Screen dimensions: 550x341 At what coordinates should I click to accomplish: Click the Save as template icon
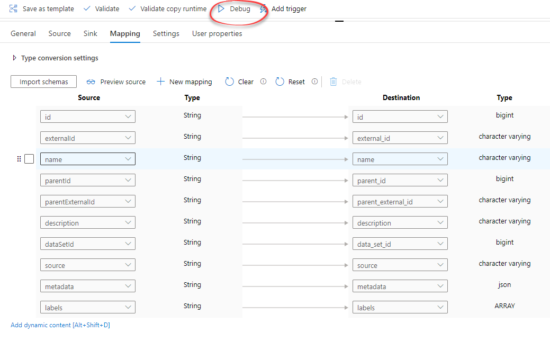(x=13, y=8)
